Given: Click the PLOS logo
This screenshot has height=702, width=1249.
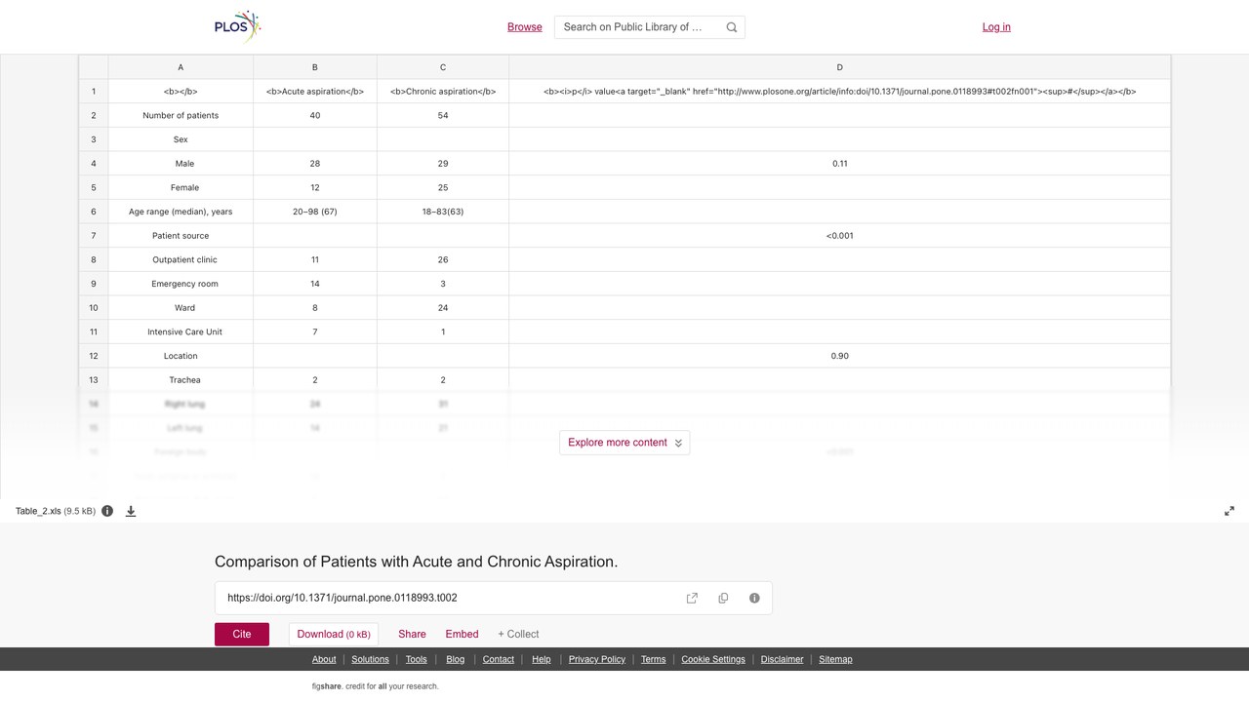Looking at the screenshot, I should click(238, 26).
